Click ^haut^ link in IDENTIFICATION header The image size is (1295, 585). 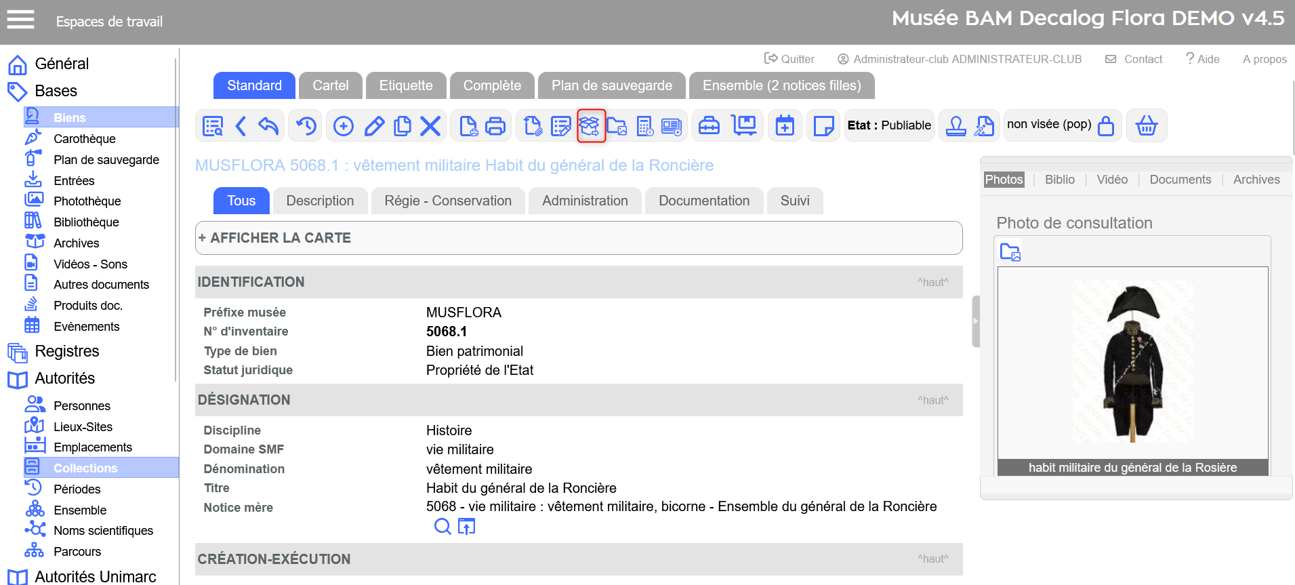coord(932,282)
